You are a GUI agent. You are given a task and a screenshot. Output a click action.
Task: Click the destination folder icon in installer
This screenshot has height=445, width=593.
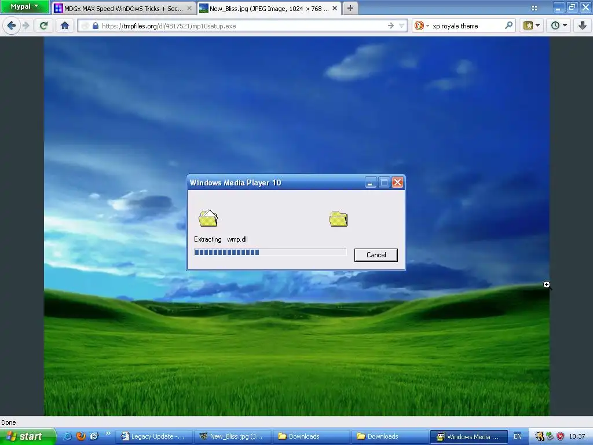pyautogui.click(x=338, y=218)
